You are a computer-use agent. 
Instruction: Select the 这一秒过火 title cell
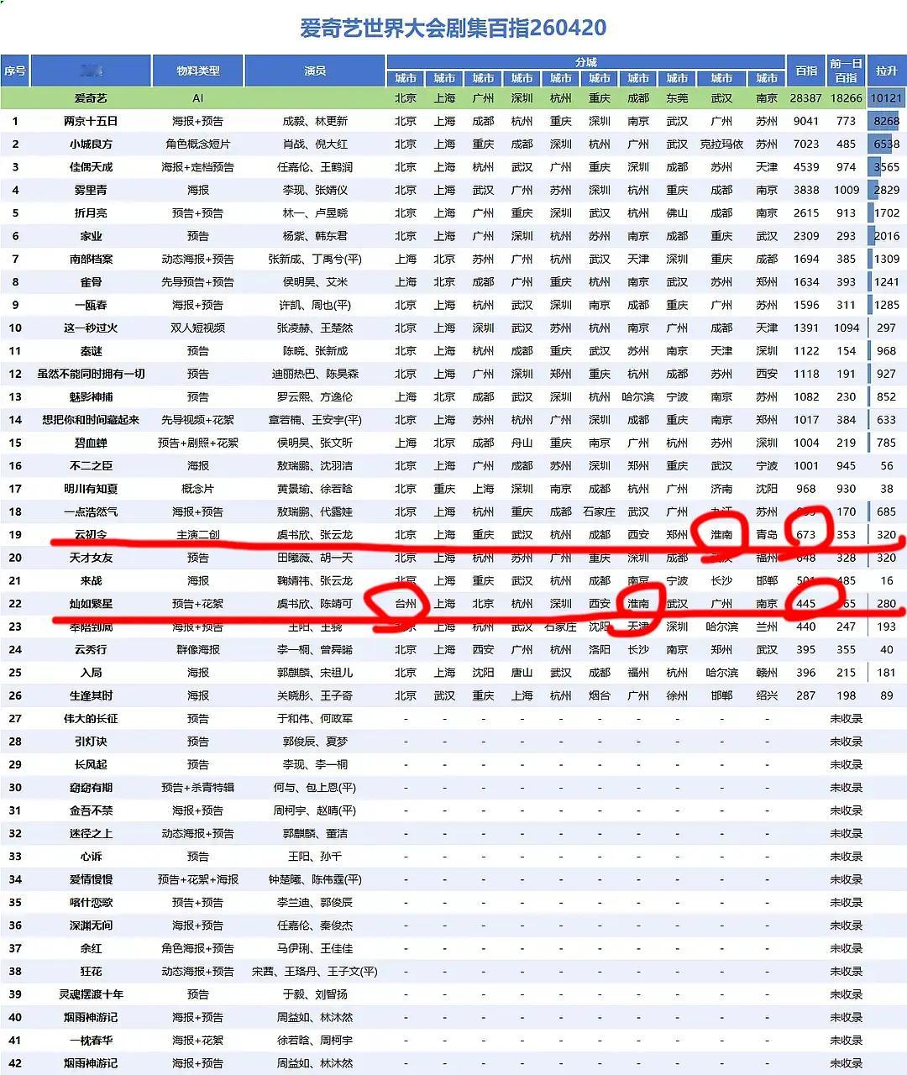(91, 328)
